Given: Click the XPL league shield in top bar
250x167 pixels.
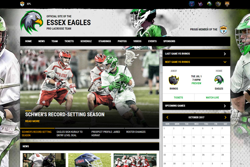Looking at the screenshot, I should point(22,4).
